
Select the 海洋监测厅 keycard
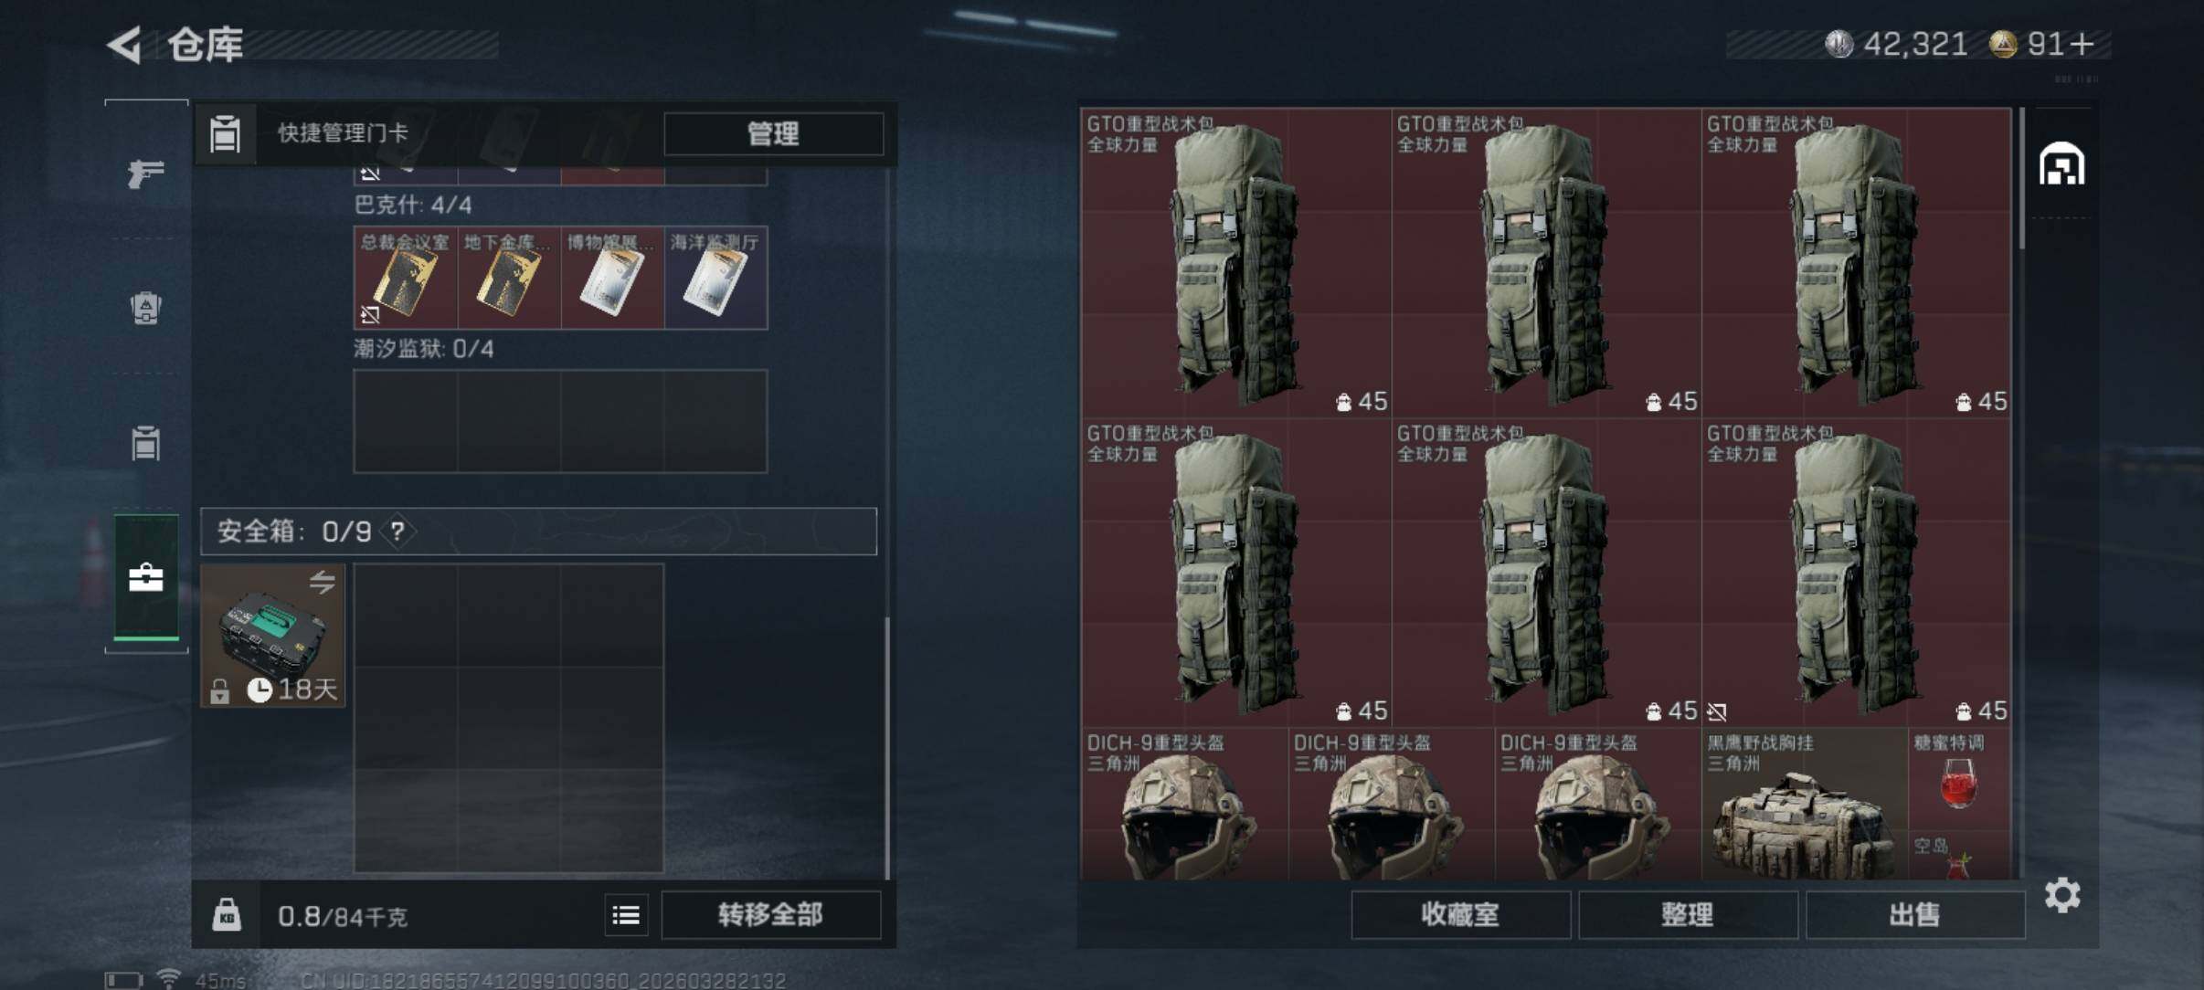point(715,278)
